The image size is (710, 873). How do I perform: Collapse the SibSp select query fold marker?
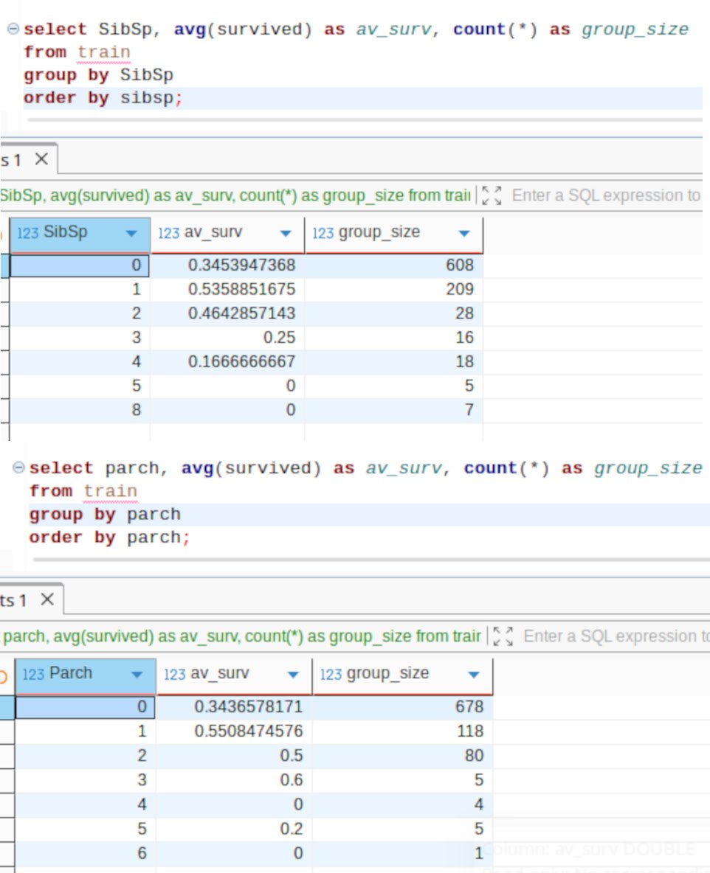point(13,29)
